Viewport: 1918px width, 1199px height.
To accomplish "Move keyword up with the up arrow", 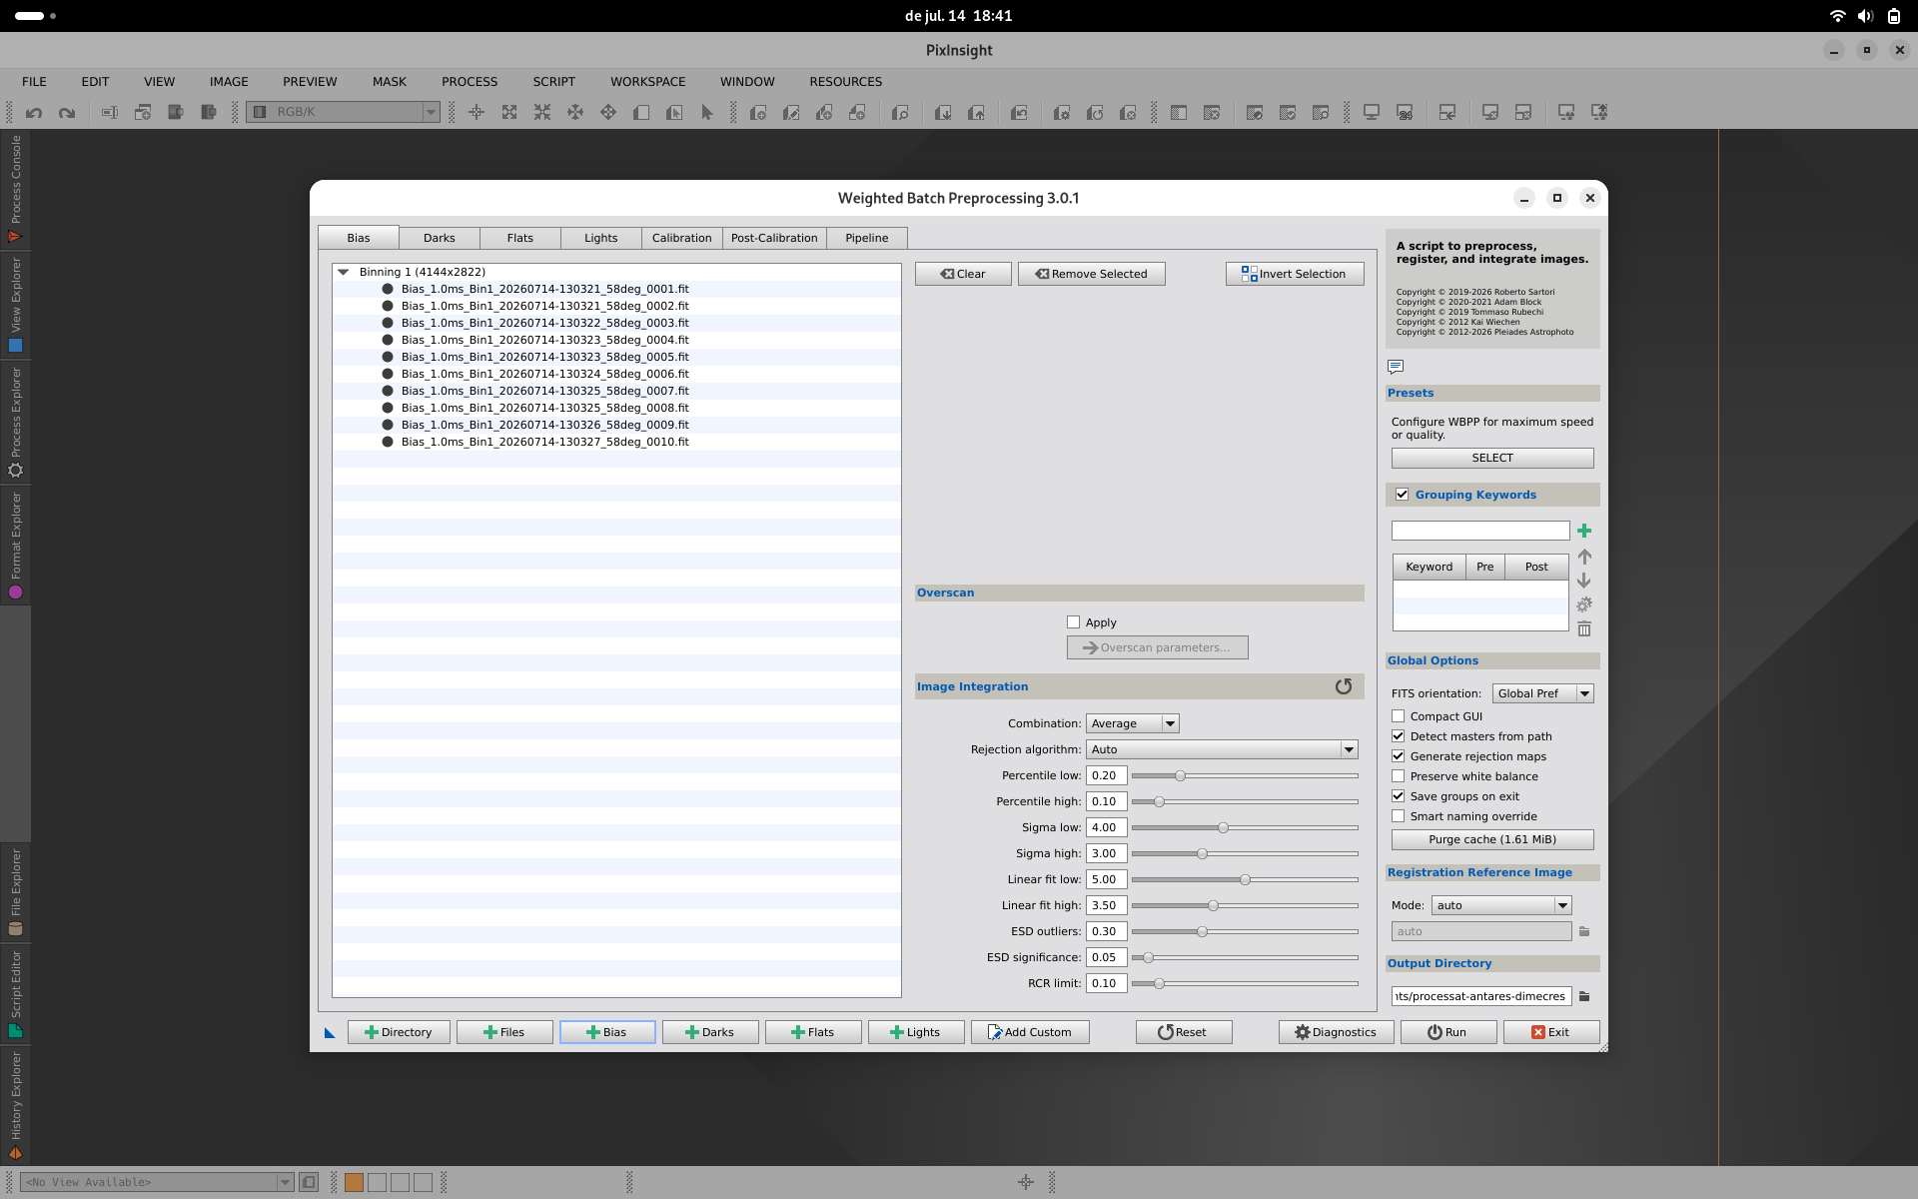I will (1584, 557).
